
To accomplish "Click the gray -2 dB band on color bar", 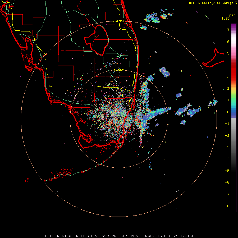I will point(234,136).
